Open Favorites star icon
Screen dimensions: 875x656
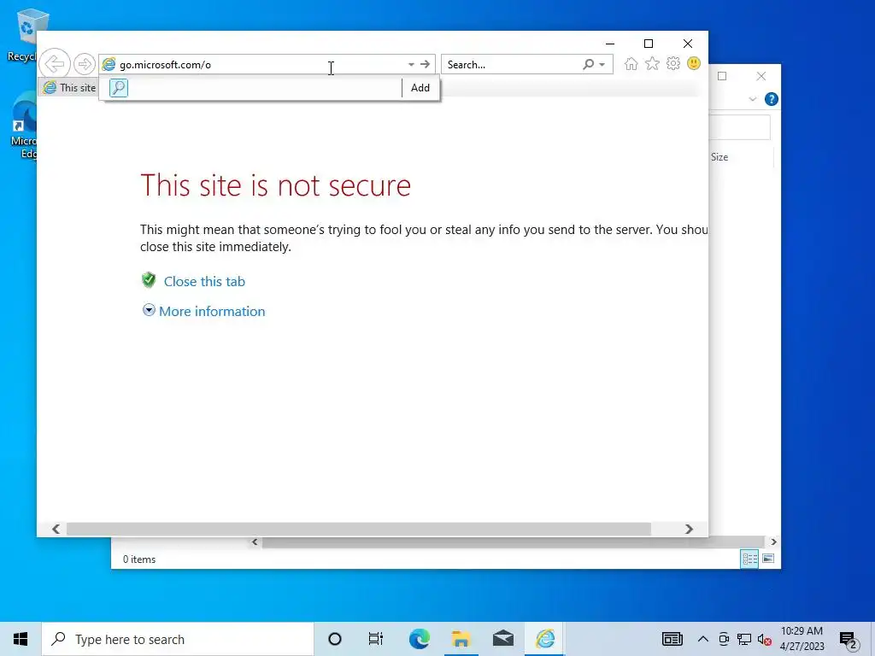(652, 64)
